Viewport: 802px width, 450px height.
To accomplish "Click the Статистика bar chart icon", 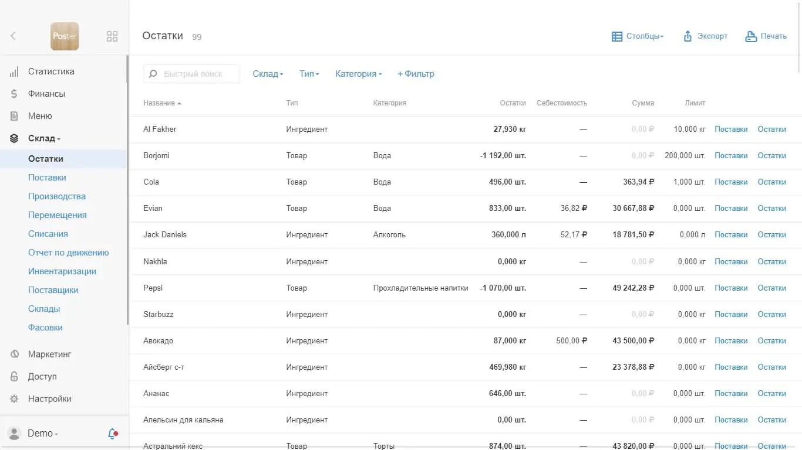I will [x=14, y=71].
